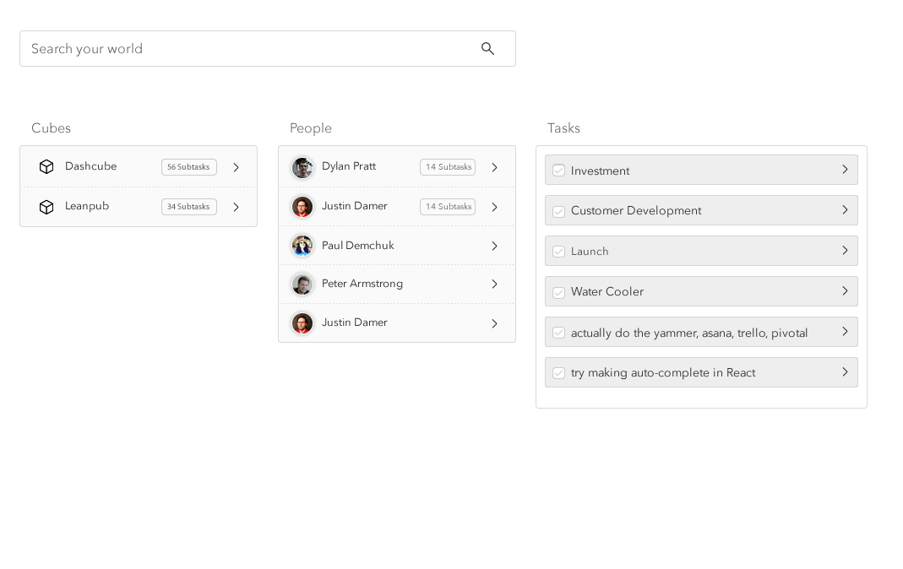The image size is (903, 569).
Task: Open the 34 Subtasks badge for Leanpub
Action: (x=189, y=207)
